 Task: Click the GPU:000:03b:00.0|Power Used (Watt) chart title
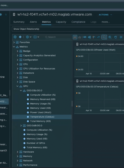point(96,50)
